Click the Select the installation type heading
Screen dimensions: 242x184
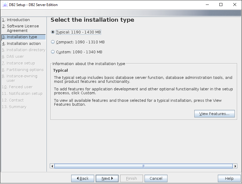[x=92, y=20]
